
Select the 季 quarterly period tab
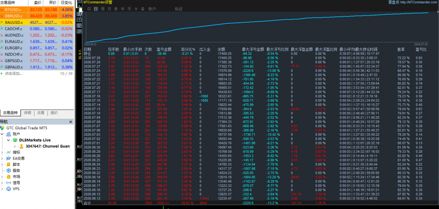tap(116, 9)
